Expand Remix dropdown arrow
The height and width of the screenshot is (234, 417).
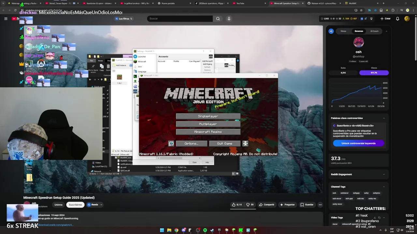point(101,205)
